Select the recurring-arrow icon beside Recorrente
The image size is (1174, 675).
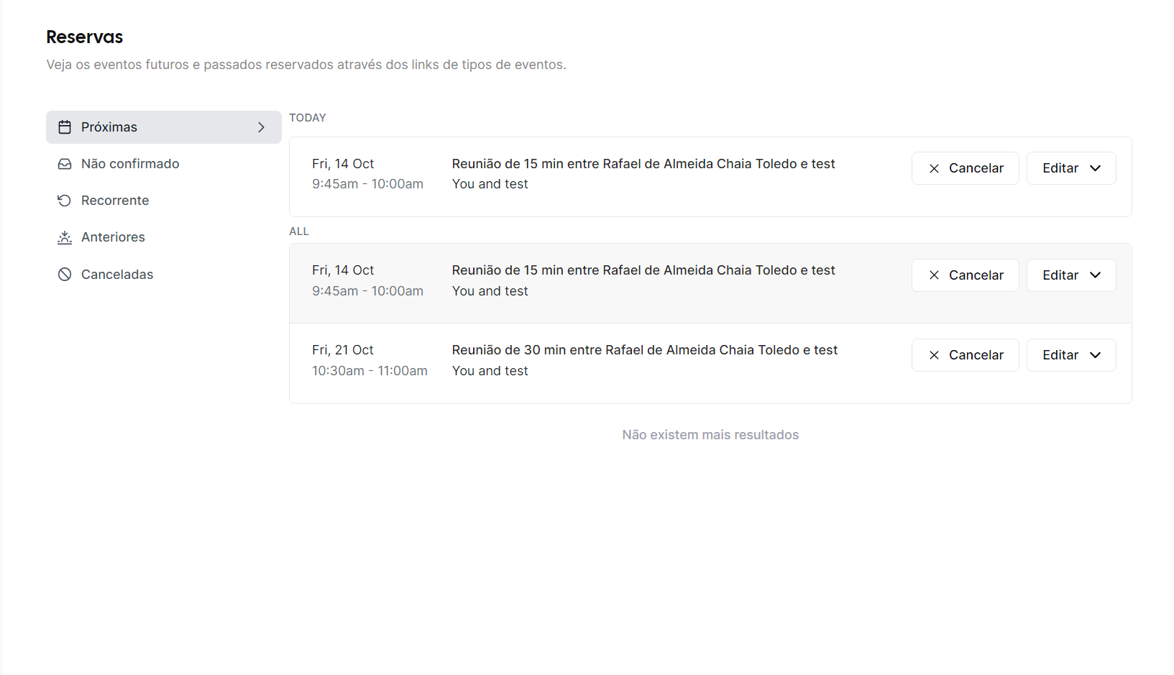pyautogui.click(x=65, y=200)
